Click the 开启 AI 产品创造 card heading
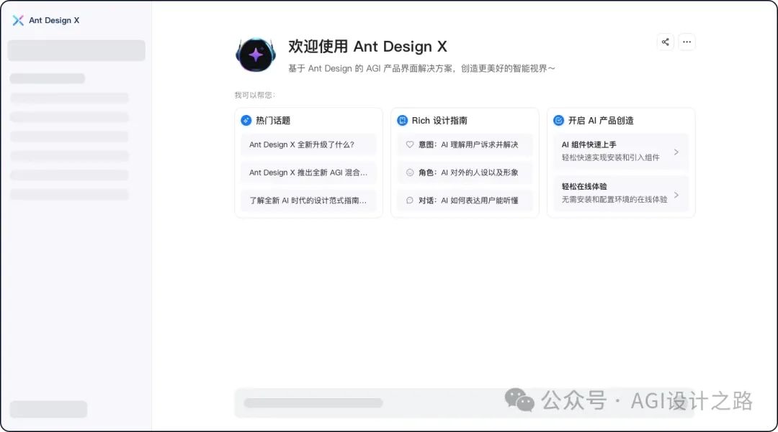Viewport: 778px width, 432px height. (601, 120)
